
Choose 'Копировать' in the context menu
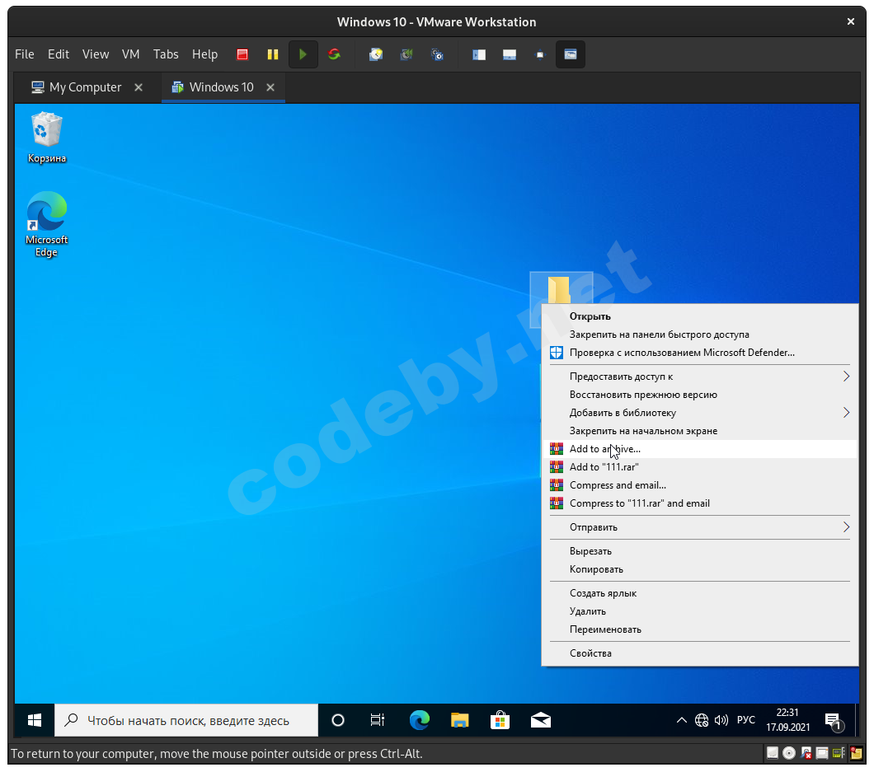pos(700,569)
